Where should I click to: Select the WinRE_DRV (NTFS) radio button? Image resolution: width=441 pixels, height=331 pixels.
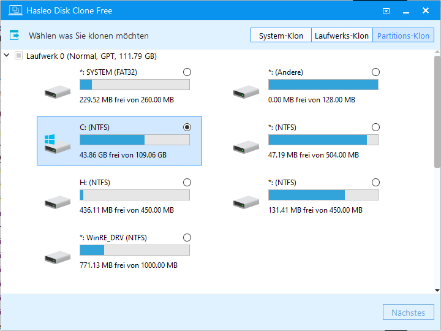pos(187,238)
